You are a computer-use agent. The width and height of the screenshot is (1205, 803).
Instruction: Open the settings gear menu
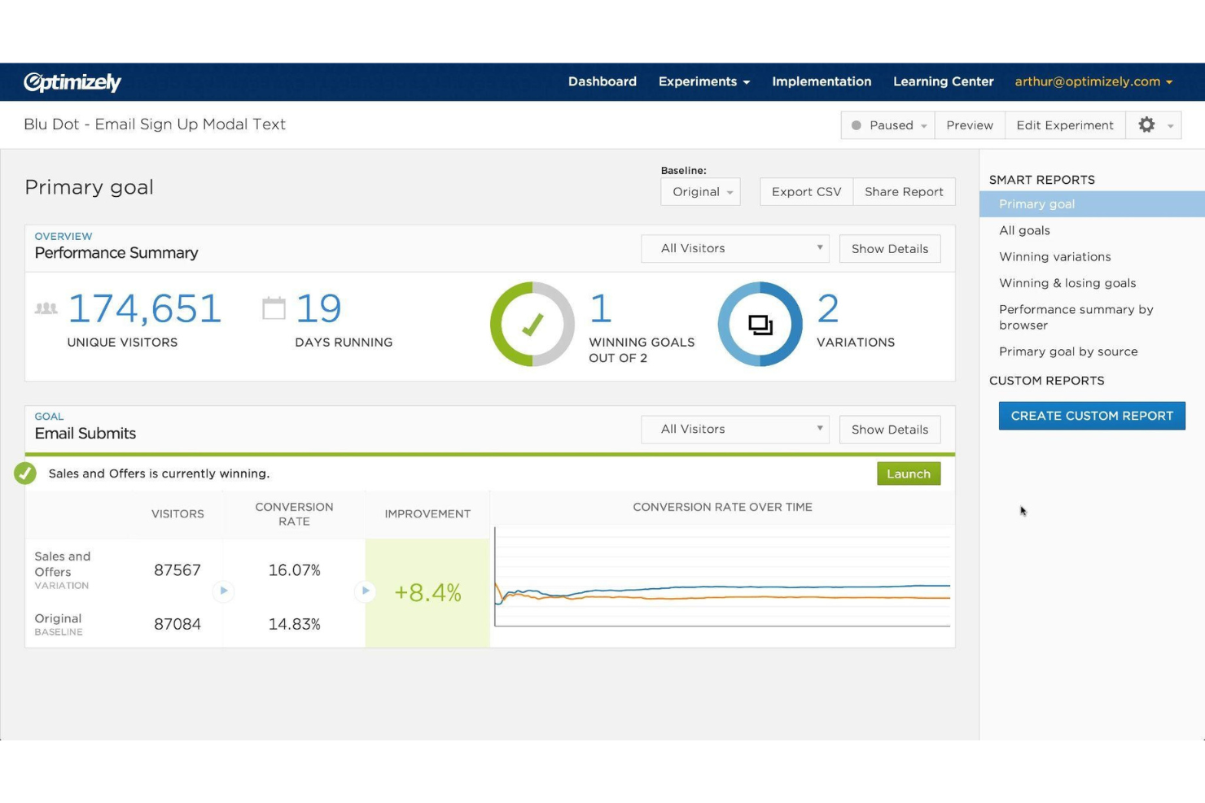1146,124
